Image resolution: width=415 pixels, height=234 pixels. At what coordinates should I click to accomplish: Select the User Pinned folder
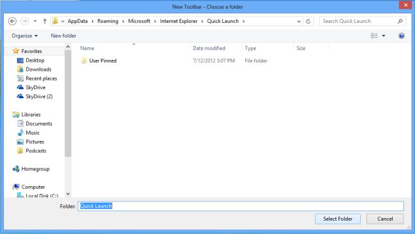point(103,61)
